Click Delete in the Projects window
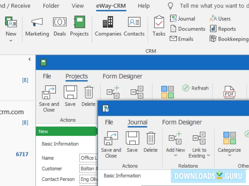The height and width of the screenshot is (186, 249). click(88, 96)
